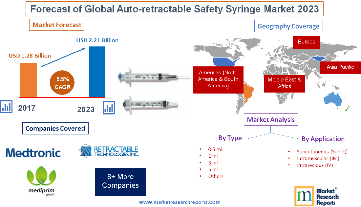Open the Market Analysis section
361x207 pixels.
(271, 119)
